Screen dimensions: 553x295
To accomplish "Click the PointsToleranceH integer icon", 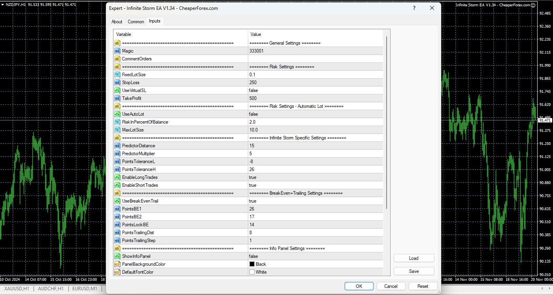I will (117, 169).
